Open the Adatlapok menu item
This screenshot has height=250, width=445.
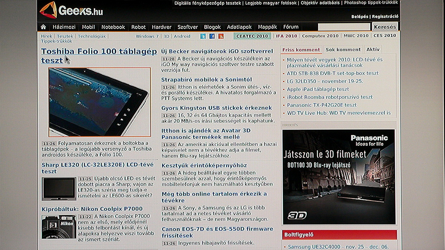click(x=239, y=27)
